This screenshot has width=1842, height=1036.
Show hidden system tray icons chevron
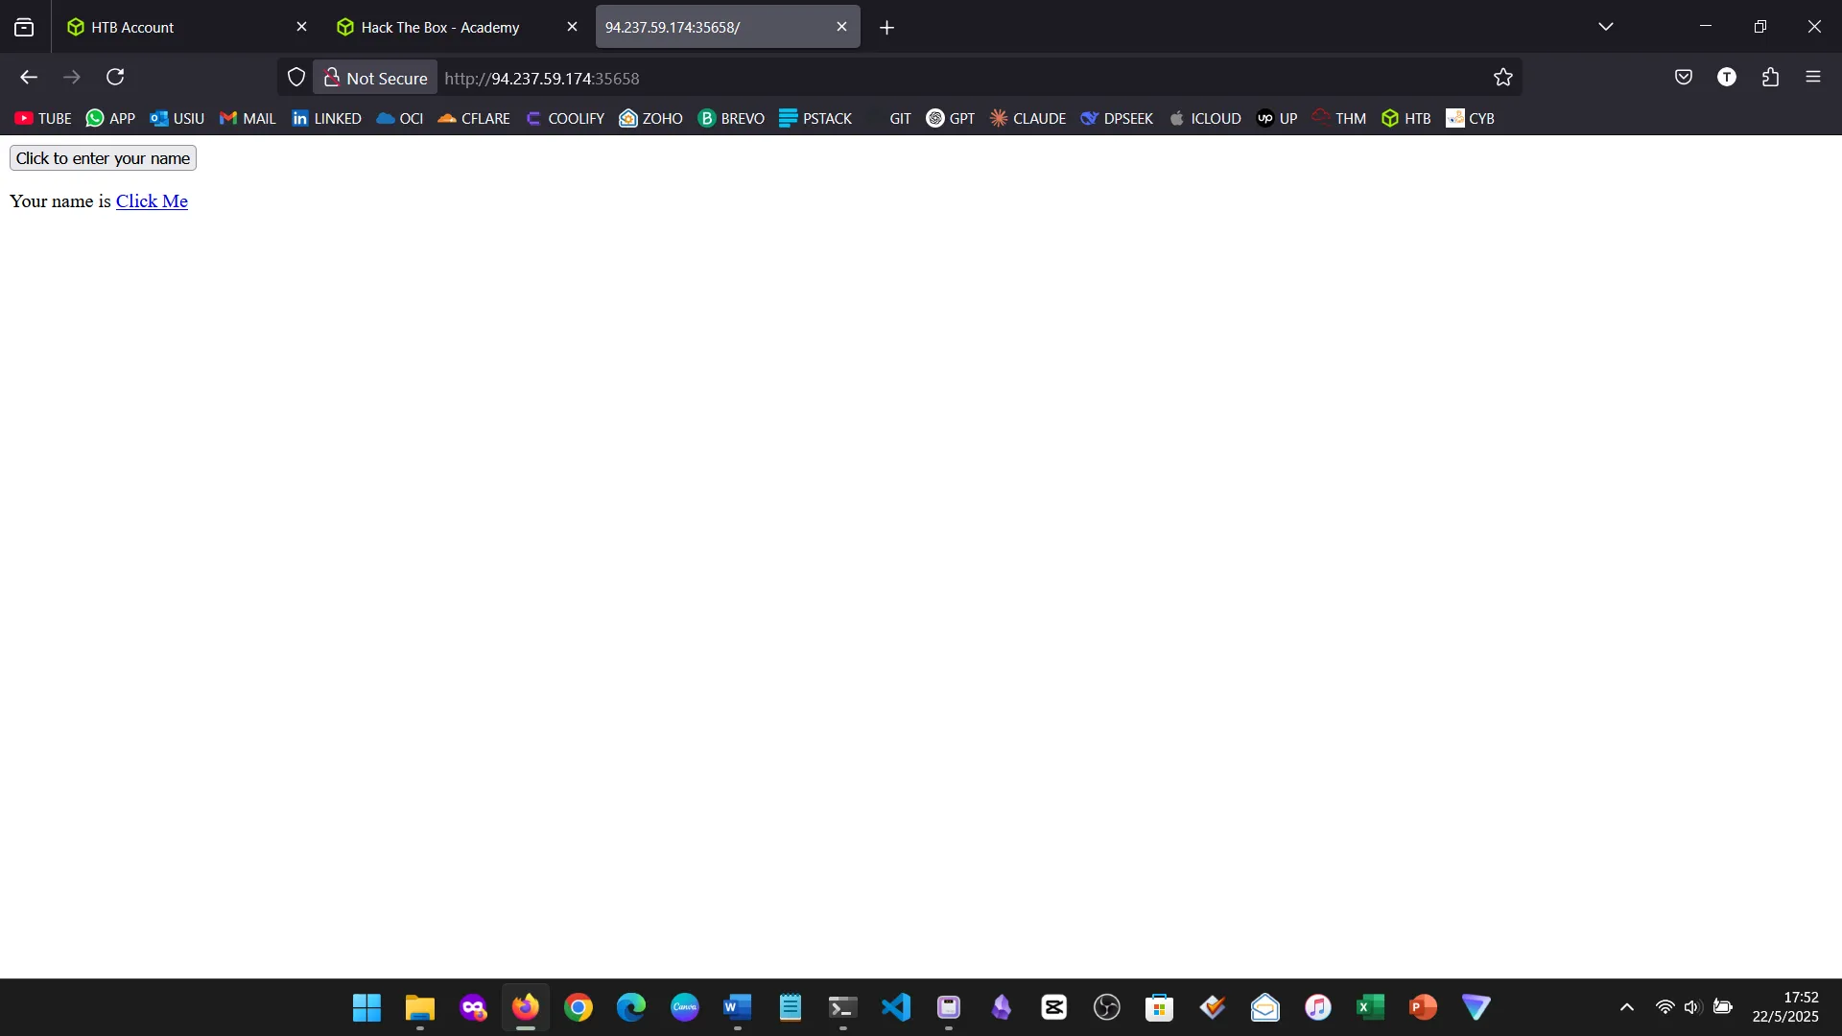pos(1626,1007)
